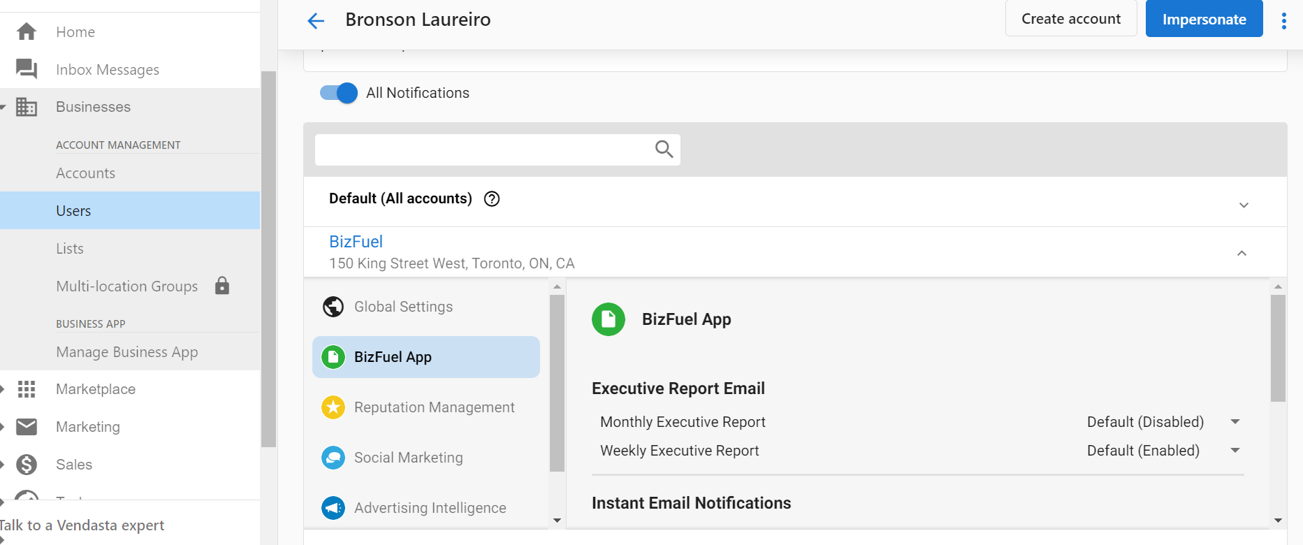Go back using the blue arrow icon
This screenshot has width=1303, height=545.
click(x=316, y=20)
